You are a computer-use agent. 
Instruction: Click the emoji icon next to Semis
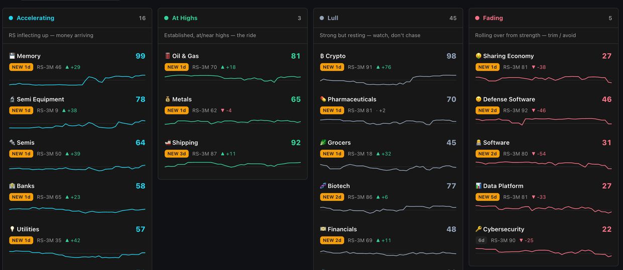coord(12,143)
